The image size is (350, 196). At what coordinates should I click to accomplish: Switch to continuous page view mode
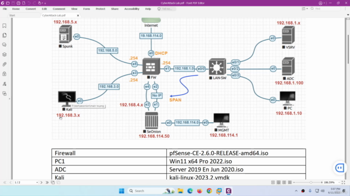coord(278,182)
